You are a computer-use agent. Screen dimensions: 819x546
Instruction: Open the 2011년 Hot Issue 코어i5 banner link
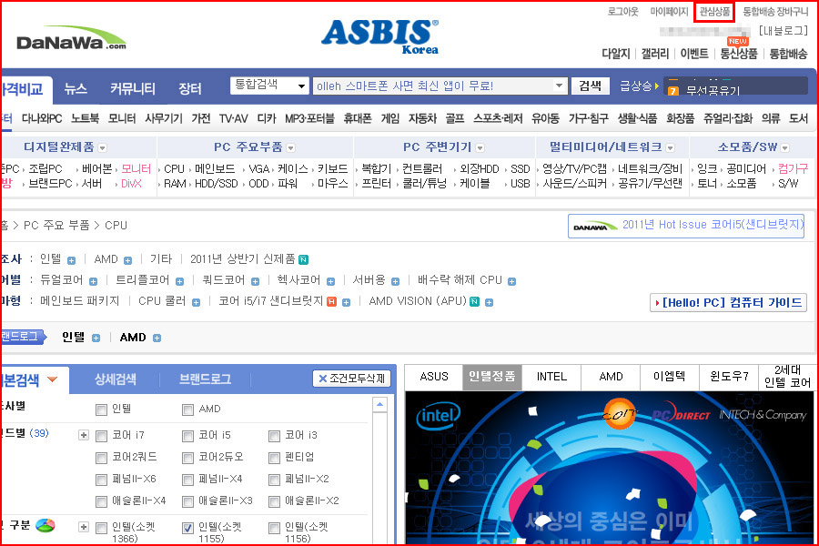point(686,226)
